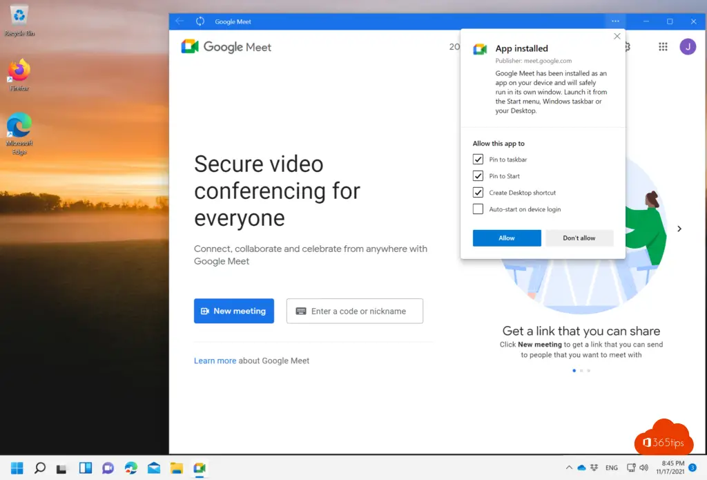Click the refresh icon in title bar

(200, 21)
